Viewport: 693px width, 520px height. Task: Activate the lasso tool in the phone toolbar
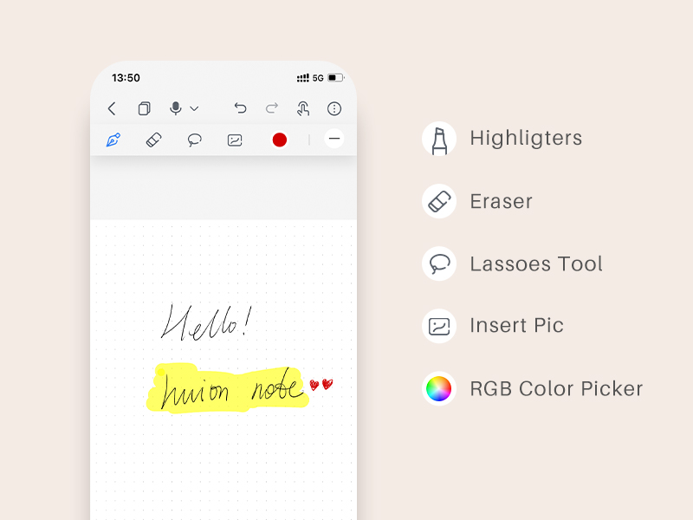click(x=195, y=140)
